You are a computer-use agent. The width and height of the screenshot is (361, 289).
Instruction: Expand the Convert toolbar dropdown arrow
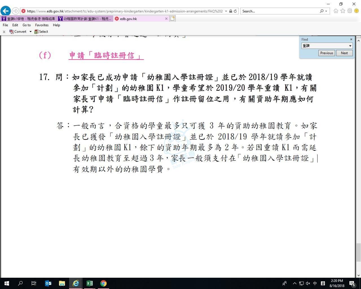click(x=30, y=32)
